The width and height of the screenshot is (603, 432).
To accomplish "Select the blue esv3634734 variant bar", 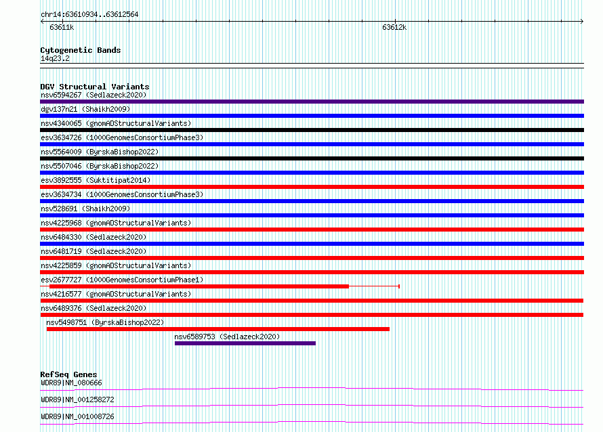I will [312, 201].
